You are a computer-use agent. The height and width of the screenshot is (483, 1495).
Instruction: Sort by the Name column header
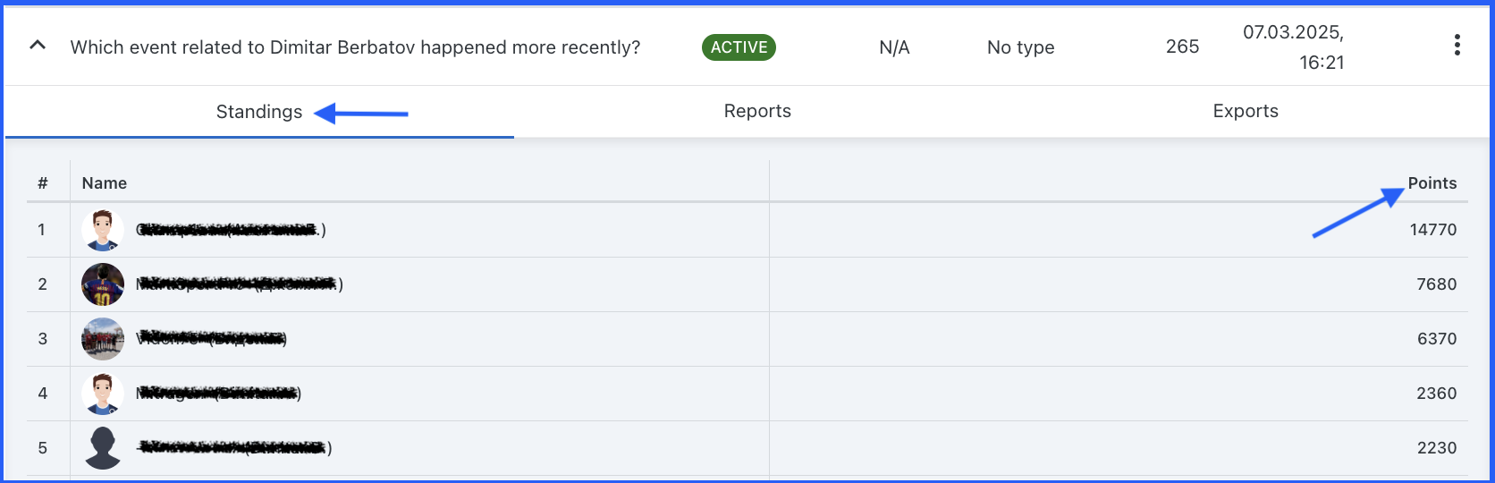[x=105, y=183]
